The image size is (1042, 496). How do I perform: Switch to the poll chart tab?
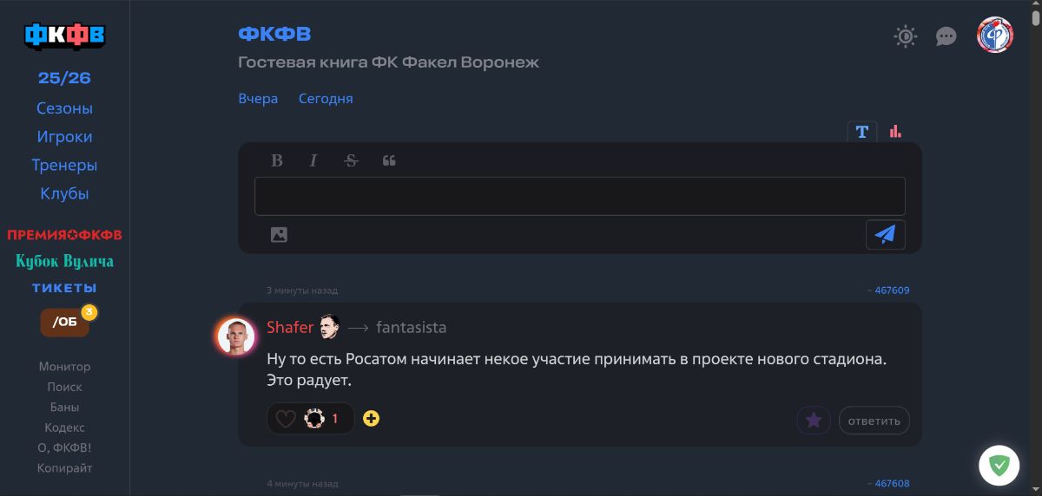(x=895, y=132)
